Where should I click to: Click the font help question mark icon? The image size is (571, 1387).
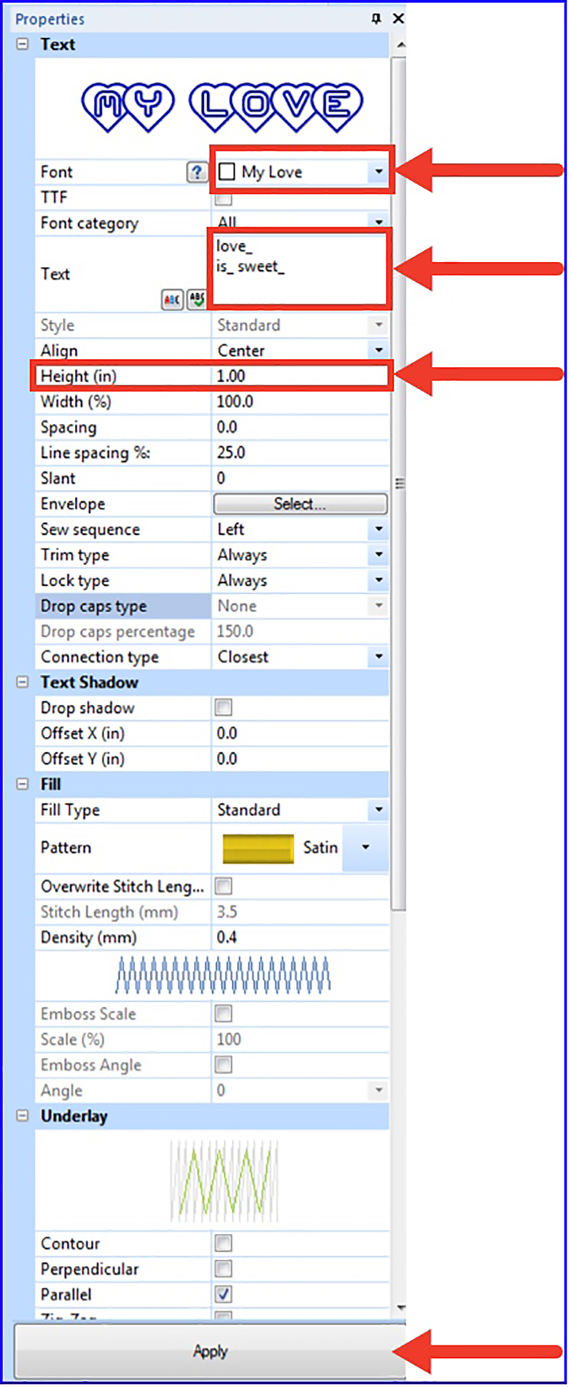click(x=196, y=172)
